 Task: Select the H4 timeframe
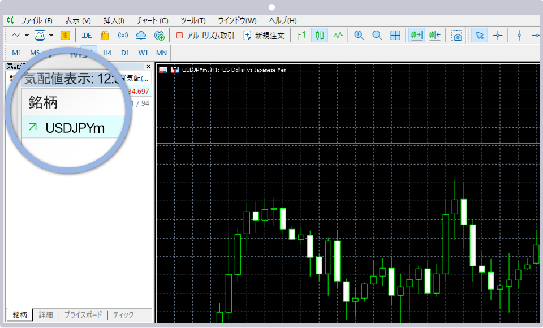(x=107, y=53)
